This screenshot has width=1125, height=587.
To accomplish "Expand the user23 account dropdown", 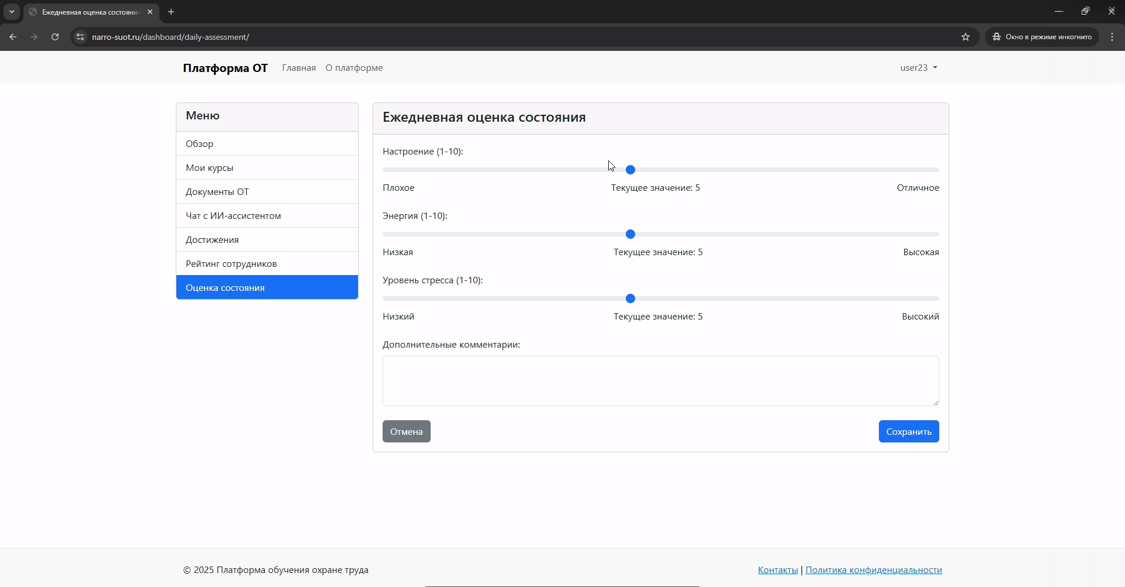I will (918, 68).
